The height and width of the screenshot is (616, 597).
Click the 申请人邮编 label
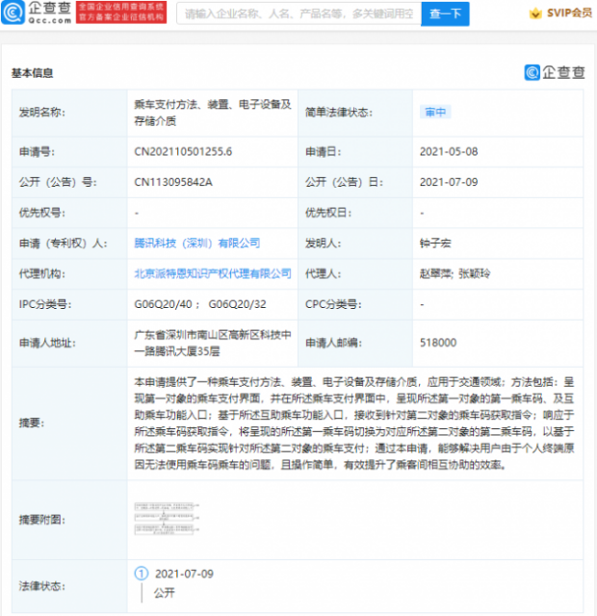click(x=334, y=343)
